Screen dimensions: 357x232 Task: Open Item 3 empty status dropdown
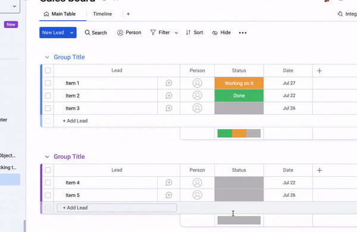(x=239, y=108)
